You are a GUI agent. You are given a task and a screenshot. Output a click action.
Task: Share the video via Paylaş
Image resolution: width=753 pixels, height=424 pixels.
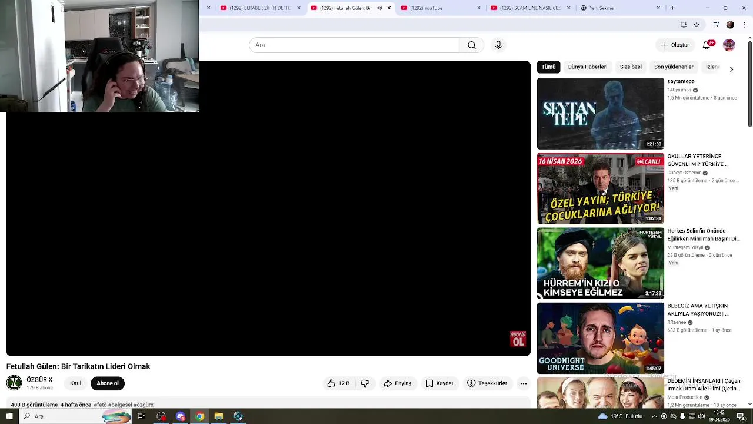[397, 383]
